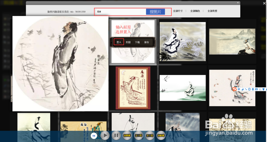
Task: Choose 下载 in the image popup menu
Action: (137, 42)
